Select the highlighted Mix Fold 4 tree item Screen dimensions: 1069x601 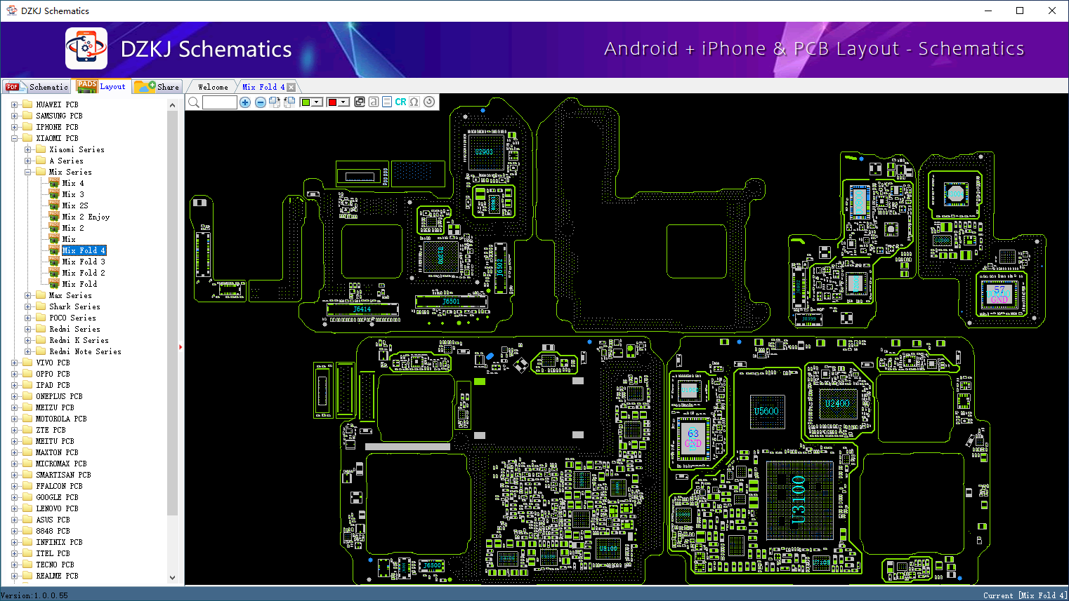[x=84, y=250]
